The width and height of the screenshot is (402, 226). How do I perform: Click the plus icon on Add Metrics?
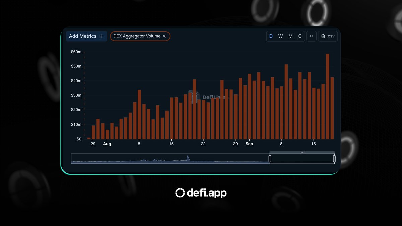pos(102,36)
